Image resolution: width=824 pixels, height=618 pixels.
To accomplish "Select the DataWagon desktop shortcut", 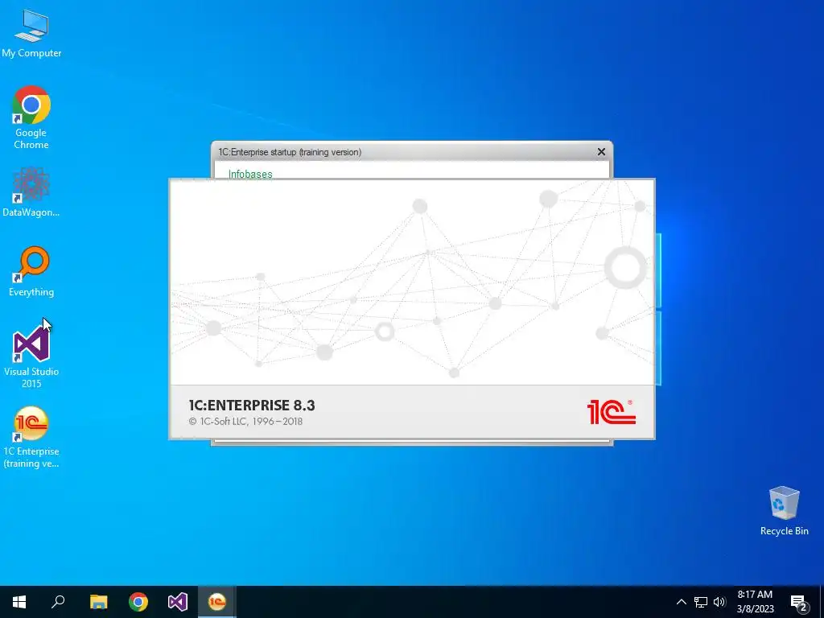I will pyautogui.click(x=31, y=192).
